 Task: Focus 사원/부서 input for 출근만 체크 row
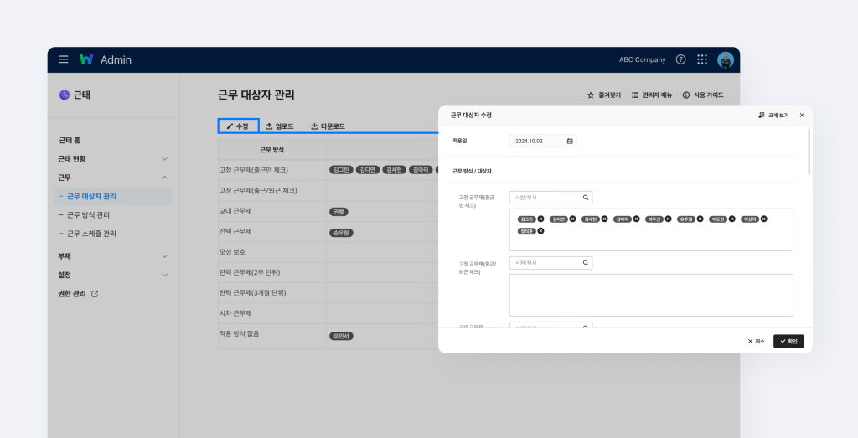click(550, 198)
